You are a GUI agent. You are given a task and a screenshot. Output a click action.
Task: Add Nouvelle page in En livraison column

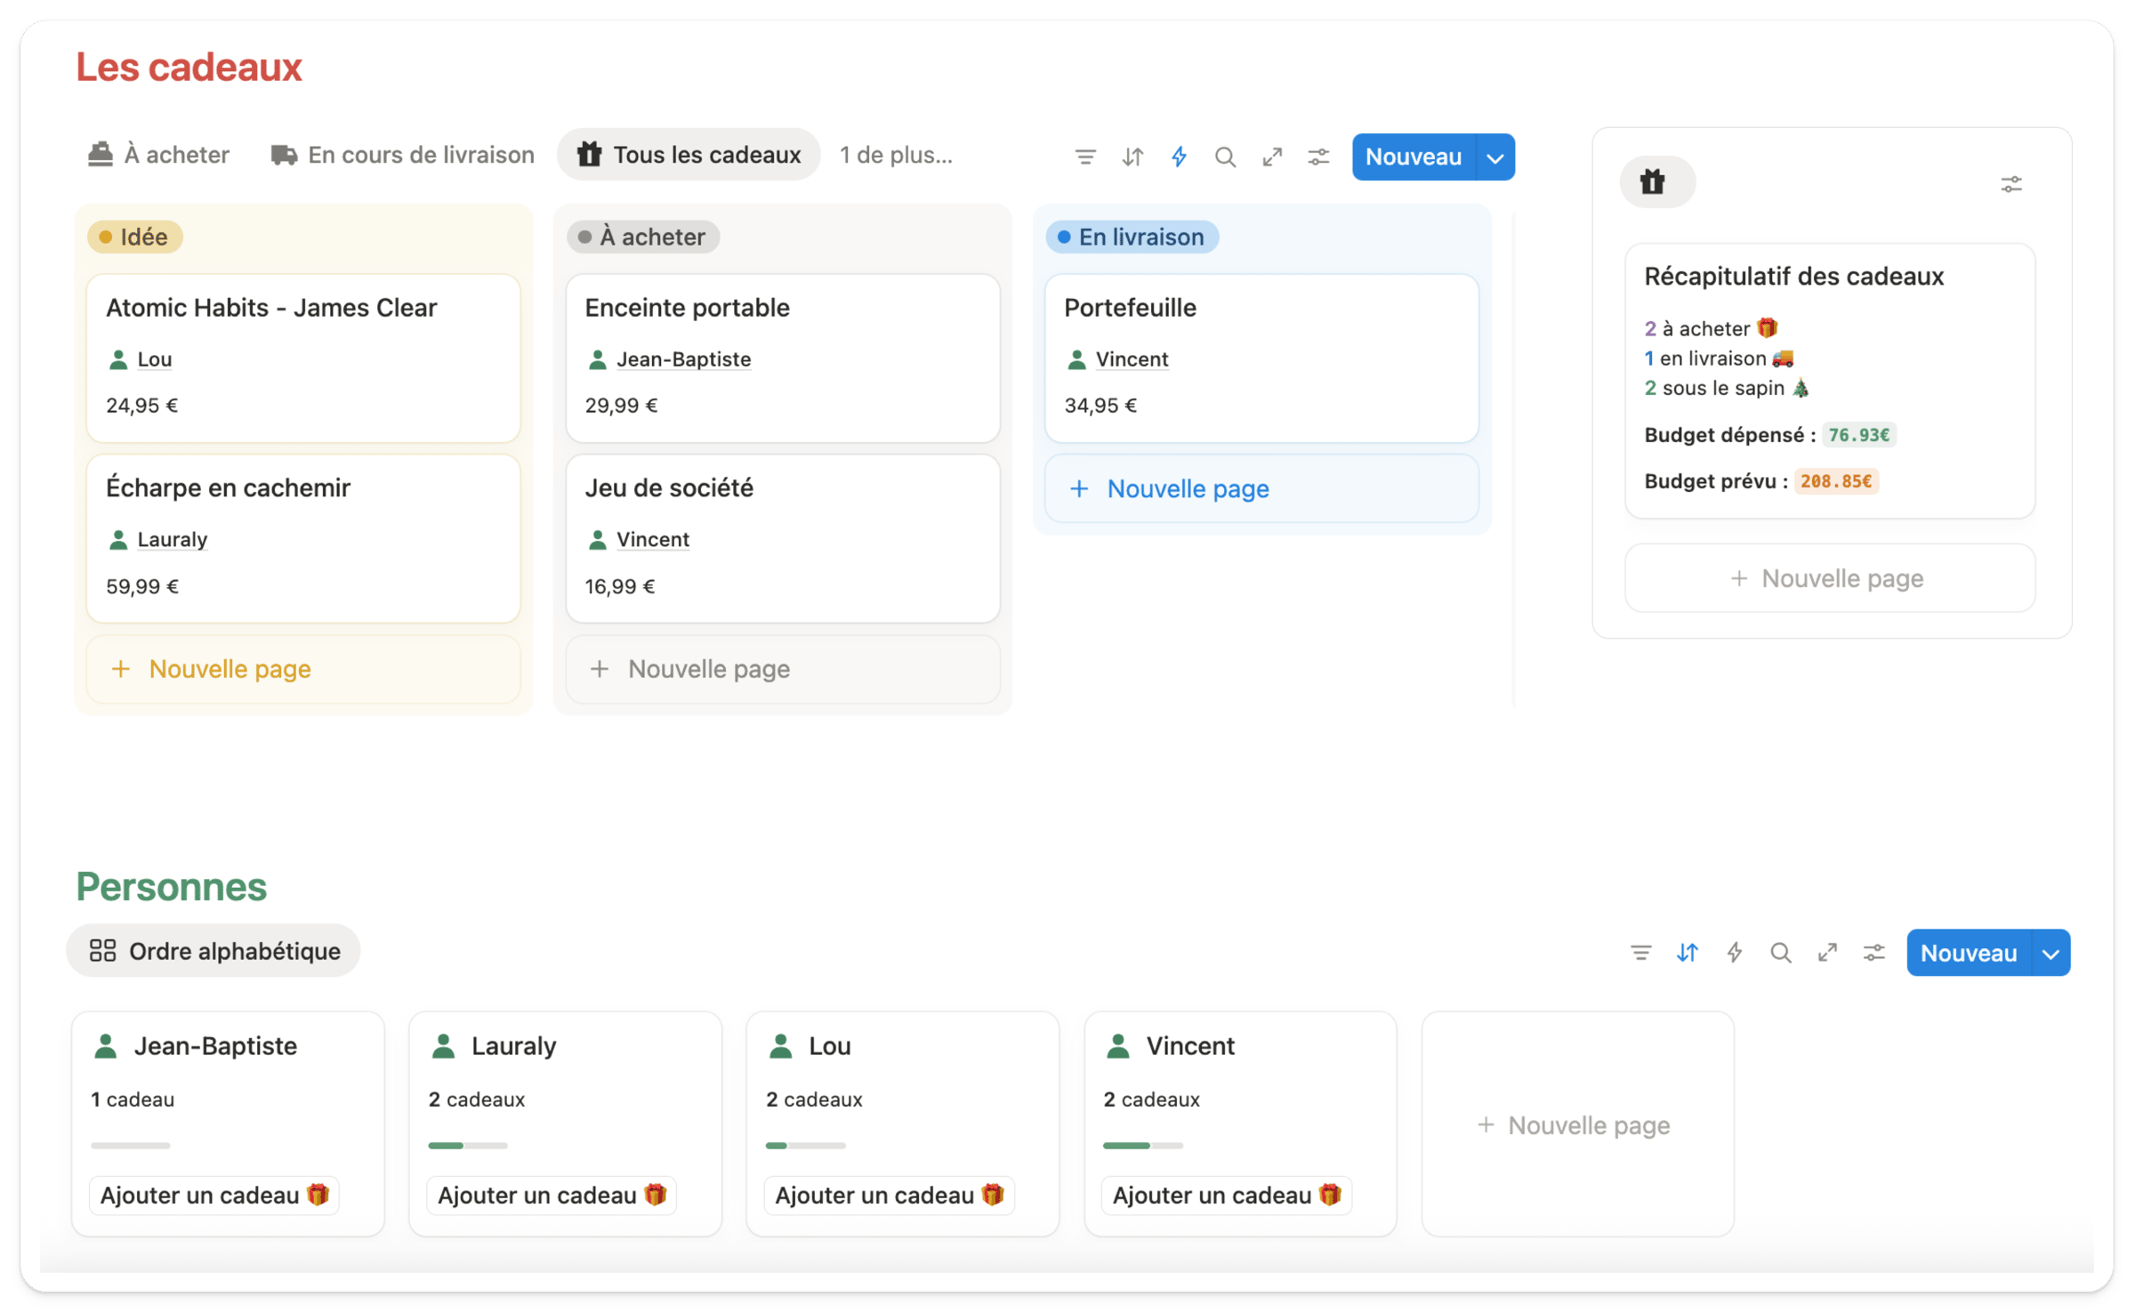click(x=1188, y=488)
